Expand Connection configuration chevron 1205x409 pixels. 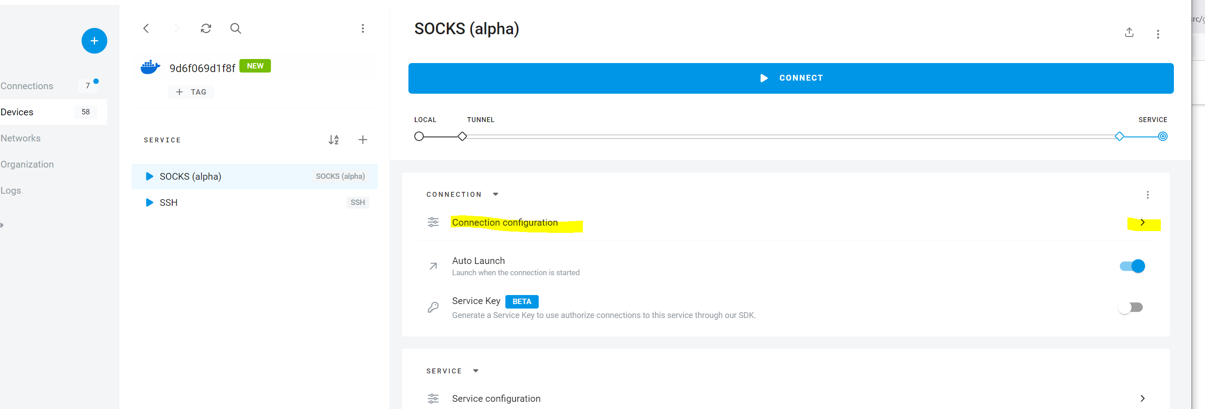pyautogui.click(x=1142, y=223)
